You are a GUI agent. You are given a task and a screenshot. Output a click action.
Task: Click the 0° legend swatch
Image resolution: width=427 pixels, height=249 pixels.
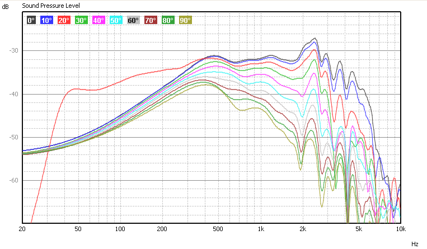[x=31, y=20]
